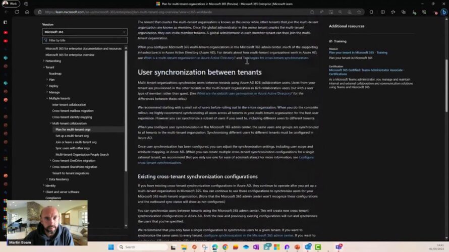Open Cross-tenant mailbox migration article
The image size is (449, 252).
(73, 111)
